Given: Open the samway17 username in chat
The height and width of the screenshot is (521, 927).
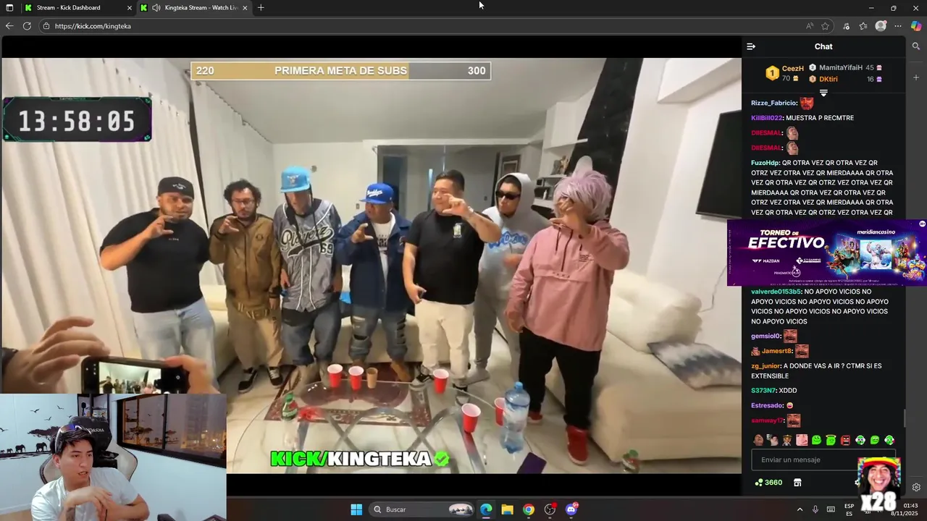Looking at the screenshot, I should pos(767,420).
